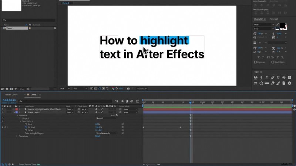The height and width of the screenshot is (166, 296).
Task: Click the brush icon in Type panel
Action: coord(278,83)
